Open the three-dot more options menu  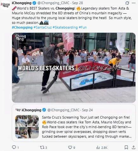pyautogui.click(x=134, y=3)
